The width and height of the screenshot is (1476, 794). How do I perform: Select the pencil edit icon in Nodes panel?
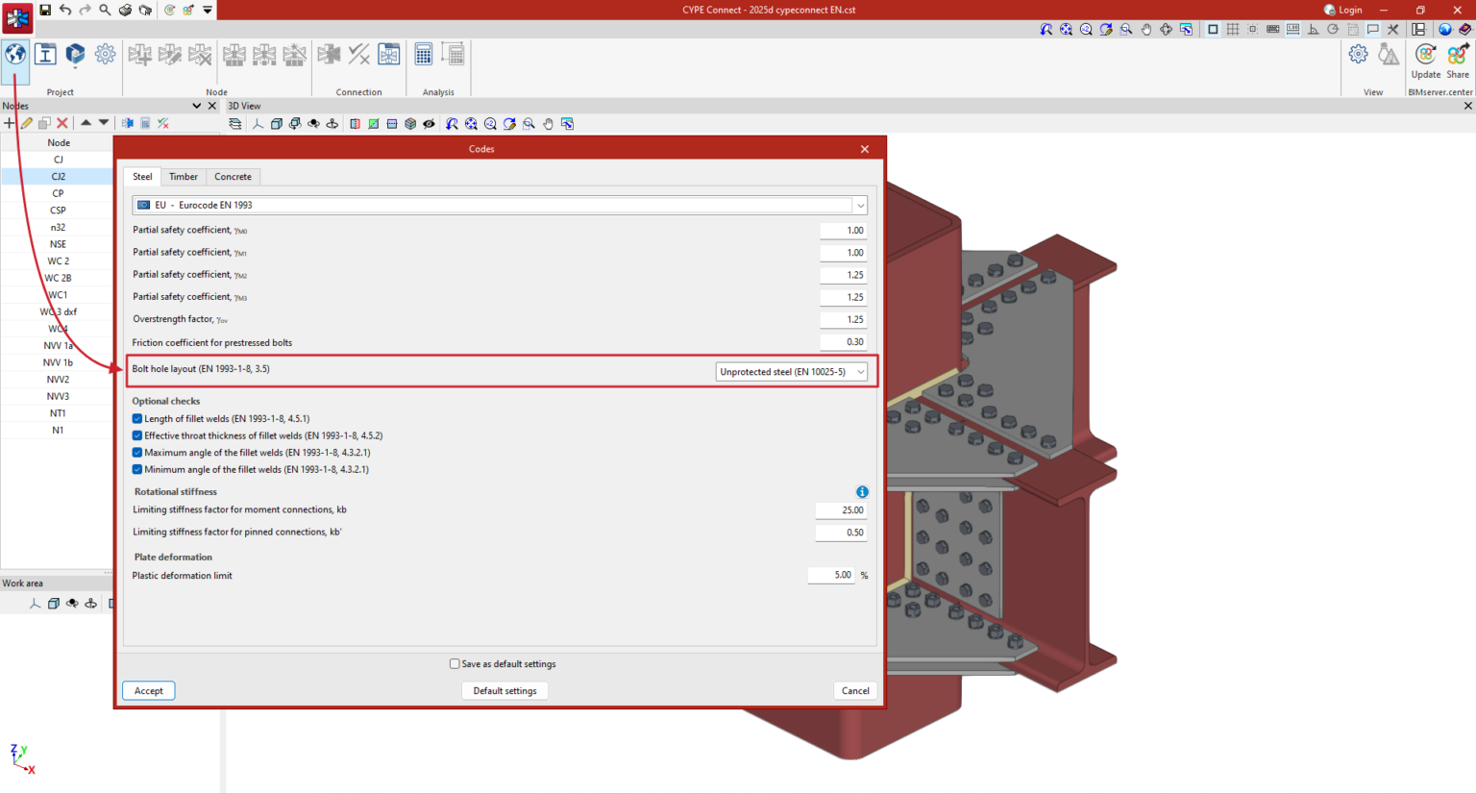pos(26,123)
